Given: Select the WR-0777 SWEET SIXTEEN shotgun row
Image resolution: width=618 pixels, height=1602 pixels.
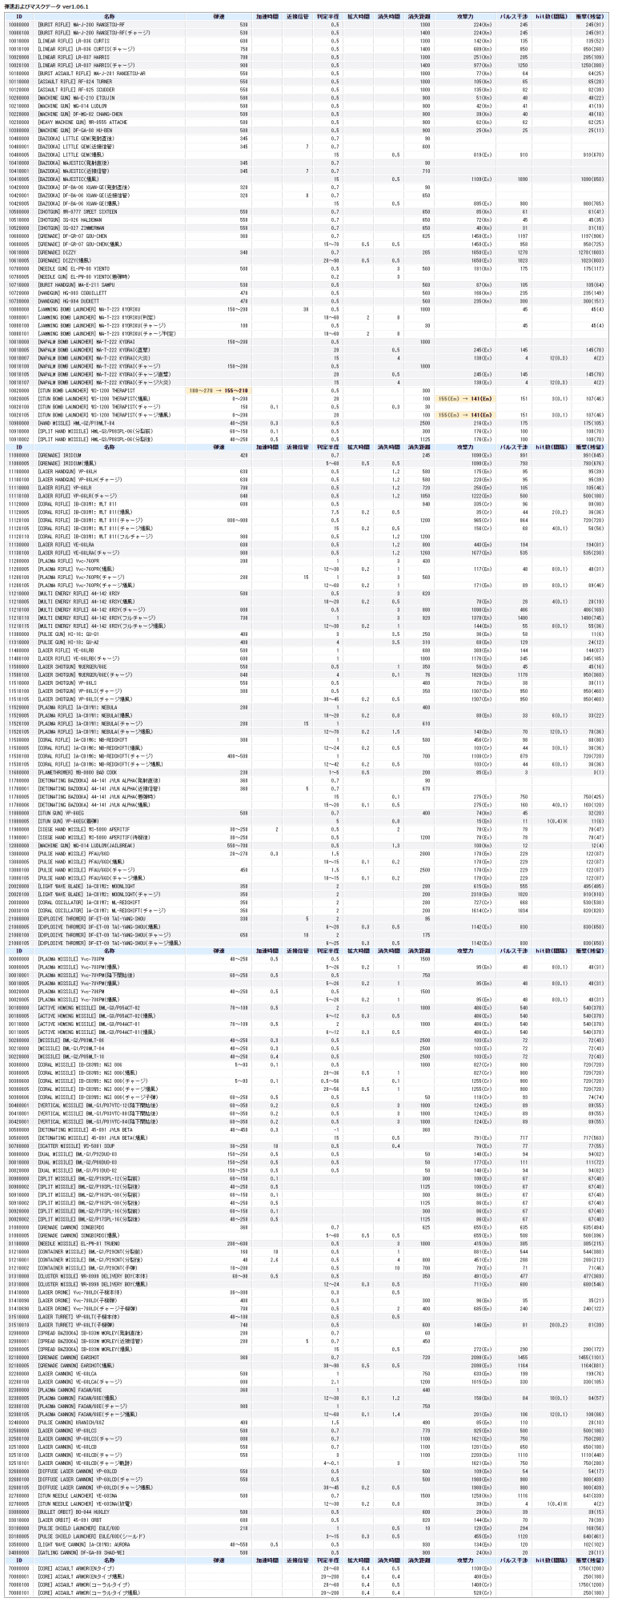Looking at the screenshot, I should 307,211.
